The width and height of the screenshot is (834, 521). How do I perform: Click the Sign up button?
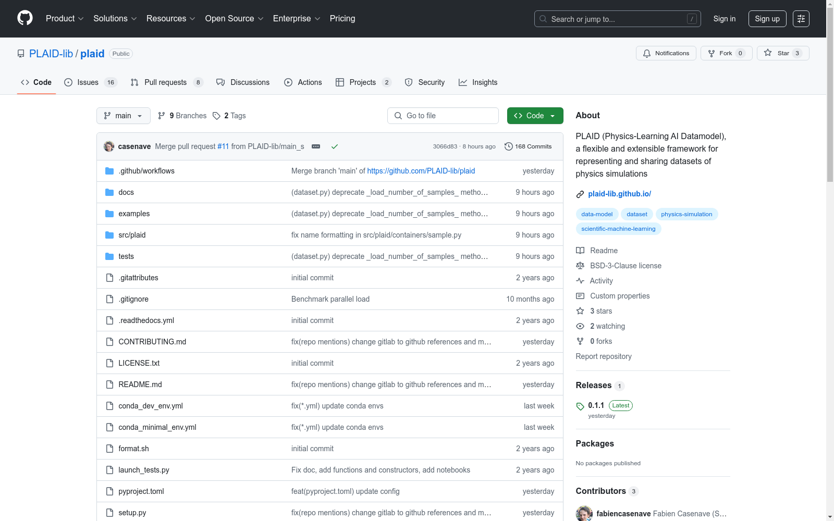[x=767, y=19]
